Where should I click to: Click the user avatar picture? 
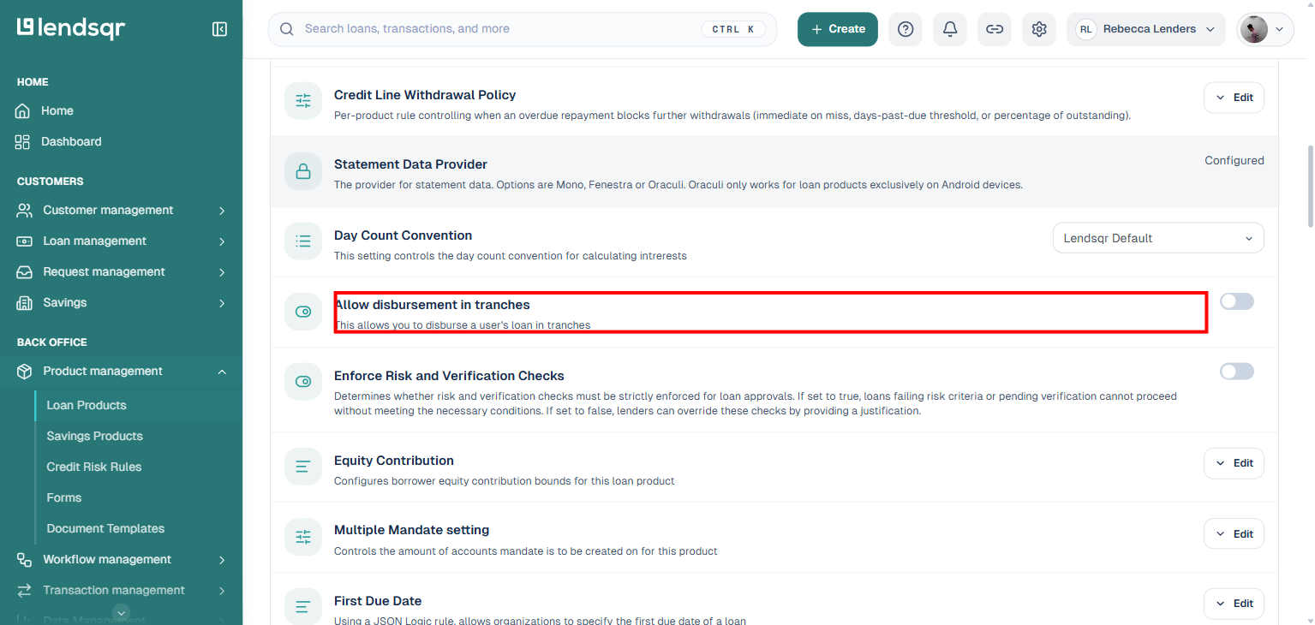click(1254, 29)
